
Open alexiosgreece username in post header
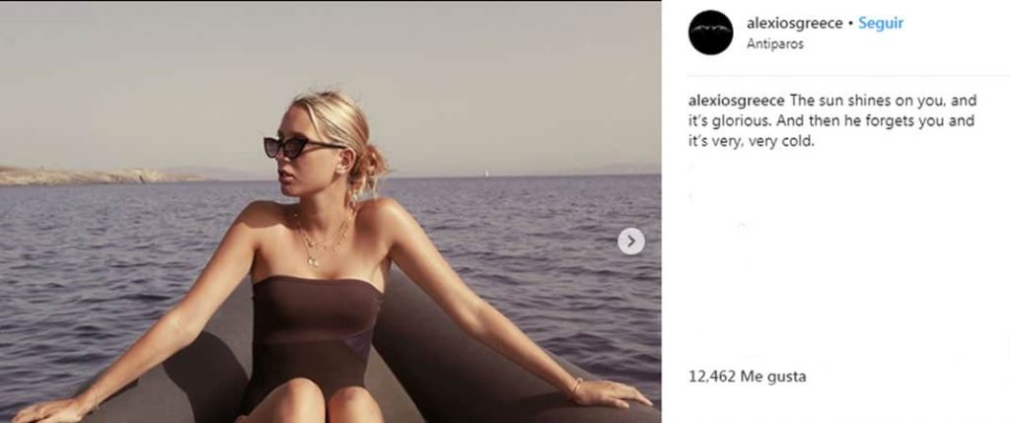794,24
